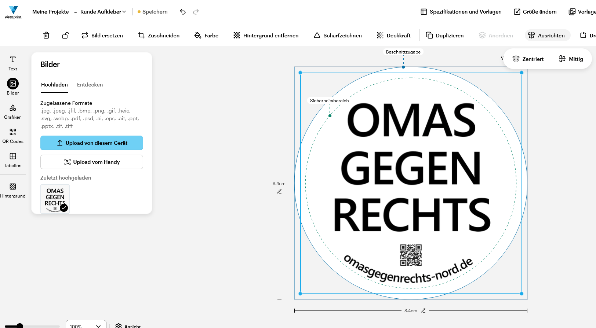Open the Tabellen sidebar panel

(x=13, y=160)
